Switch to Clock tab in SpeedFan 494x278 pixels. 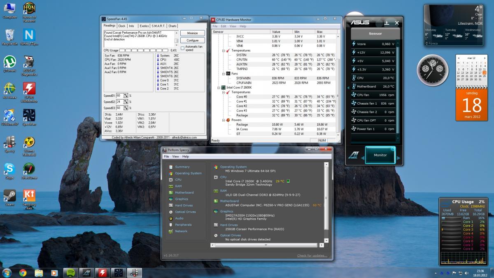click(x=122, y=26)
